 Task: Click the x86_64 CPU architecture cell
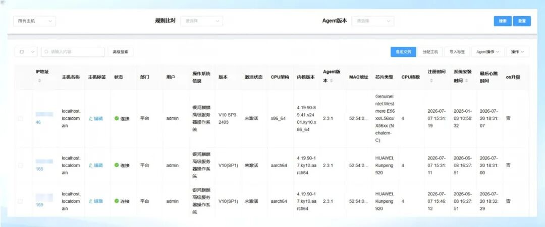[x=278, y=118]
